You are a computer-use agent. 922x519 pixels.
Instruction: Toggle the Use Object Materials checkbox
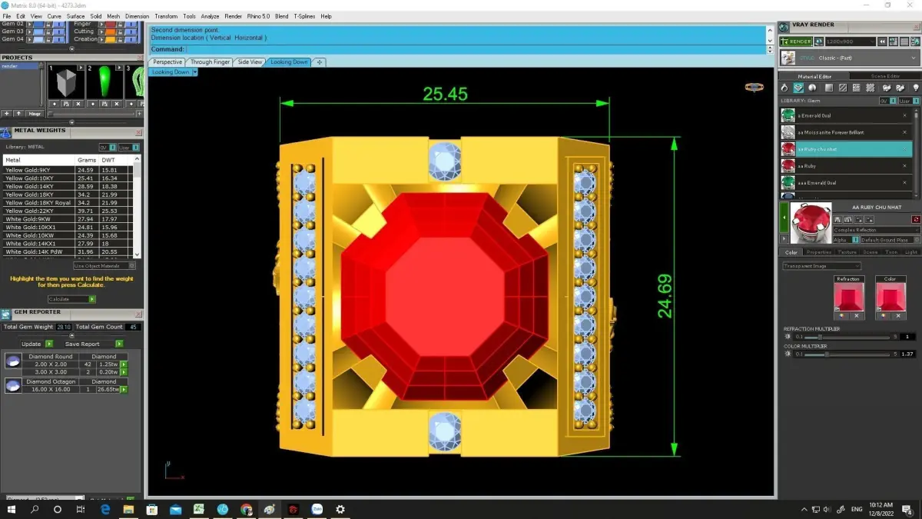[x=132, y=266]
